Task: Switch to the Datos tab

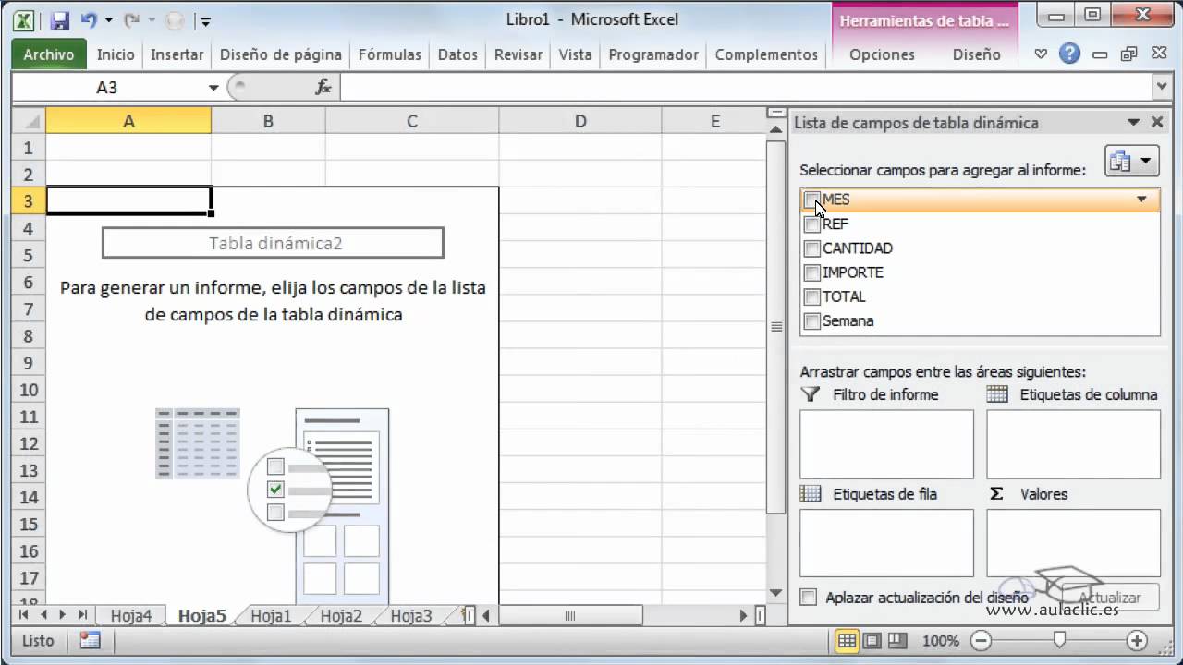Action: [x=457, y=54]
